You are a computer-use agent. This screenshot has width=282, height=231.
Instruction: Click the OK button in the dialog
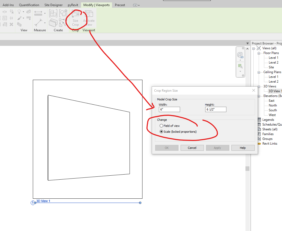(x=167, y=148)
